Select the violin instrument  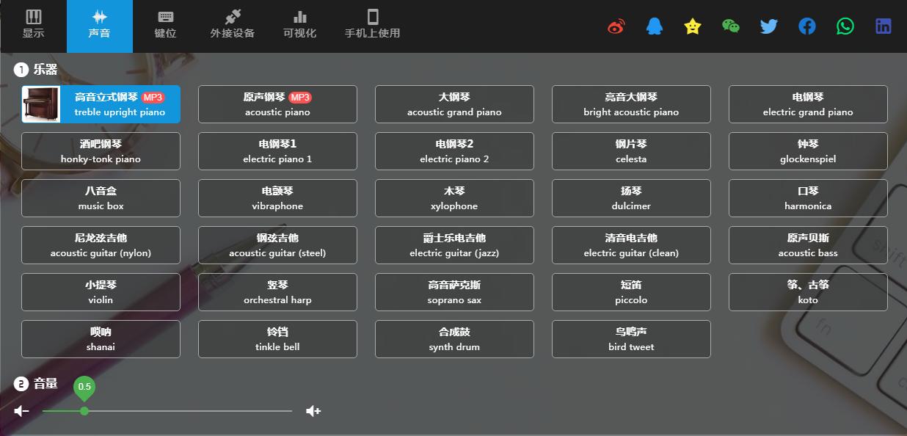point(101,291)
